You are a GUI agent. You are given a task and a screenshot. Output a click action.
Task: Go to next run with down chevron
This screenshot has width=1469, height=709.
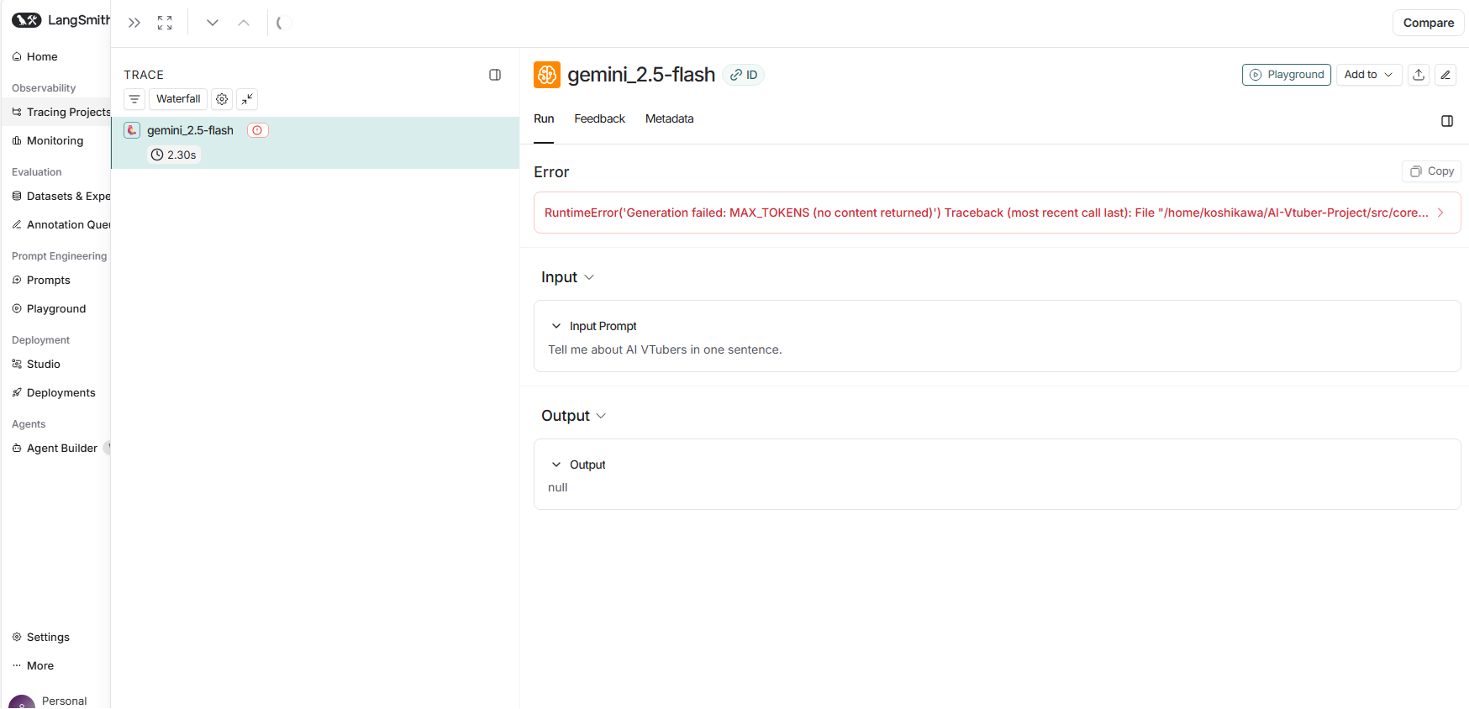click(x=213, y=23)
